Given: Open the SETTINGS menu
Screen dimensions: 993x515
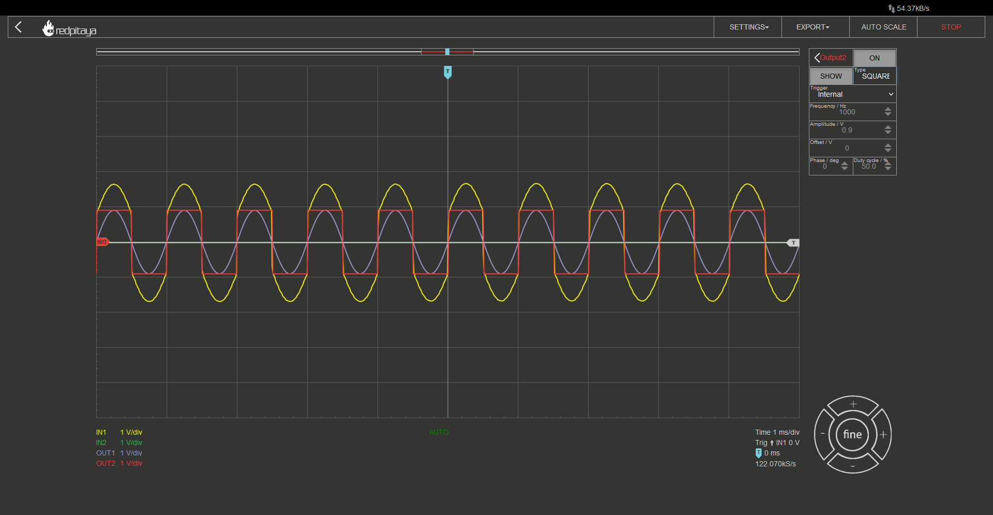Looking at the screenshot, I should [x=749, y=27].
